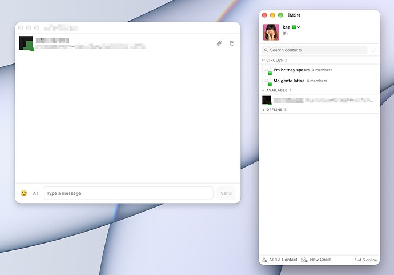Click the (F) personal message text
This screenshot has height=275, width=394.
click(285, 34)
